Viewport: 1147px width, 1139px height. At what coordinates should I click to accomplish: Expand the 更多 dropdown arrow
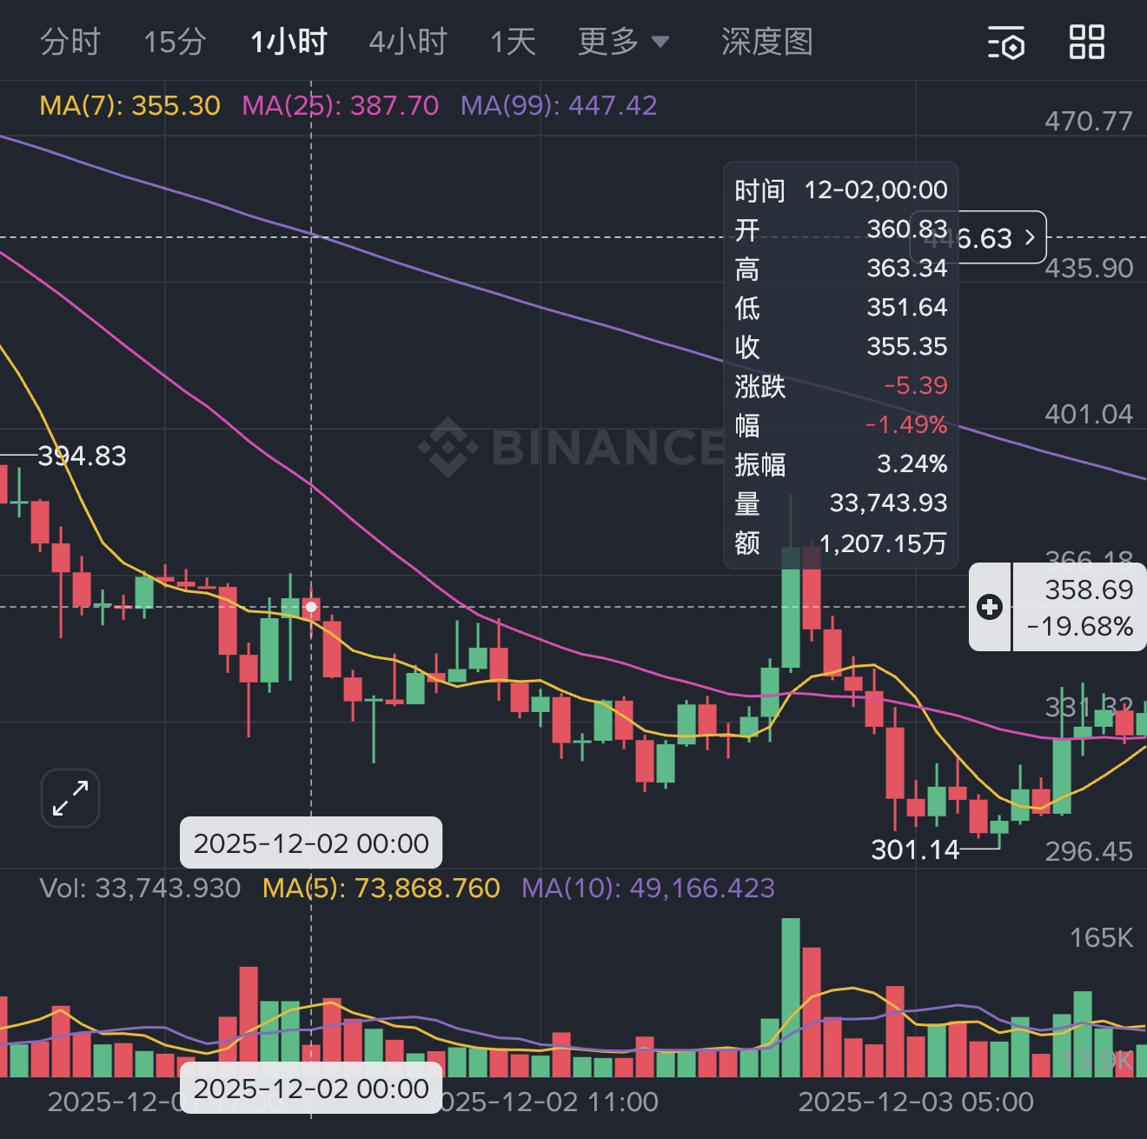[660, 42]
